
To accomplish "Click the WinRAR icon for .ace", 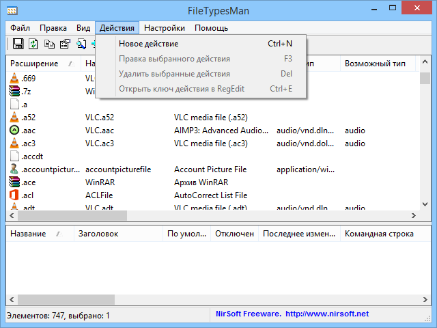I will coord(14,182).
